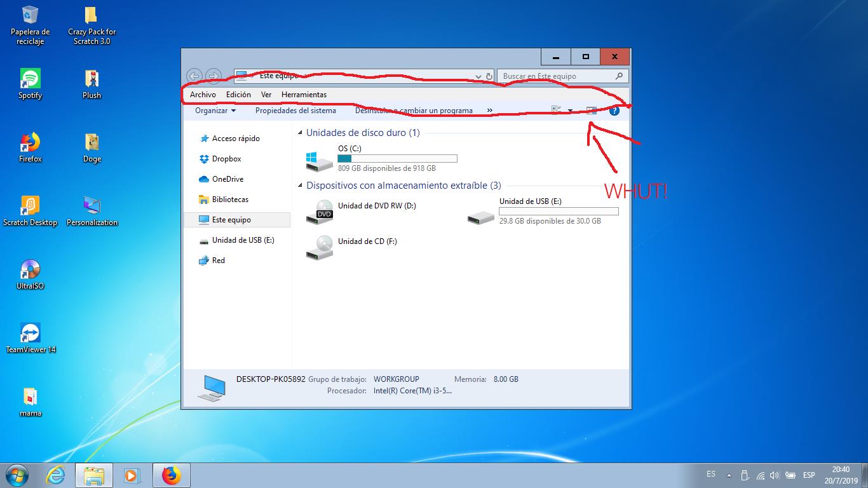Select Este equipo in the navigation pane
Image resolution: width=868 pixels, height=488 pixels.
tap(236, 220)
